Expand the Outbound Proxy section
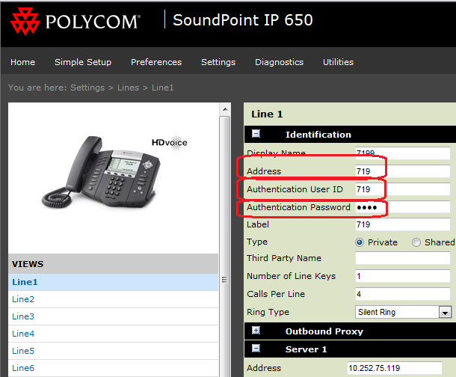The image size is (456, 377). click(x=256, y=331)
